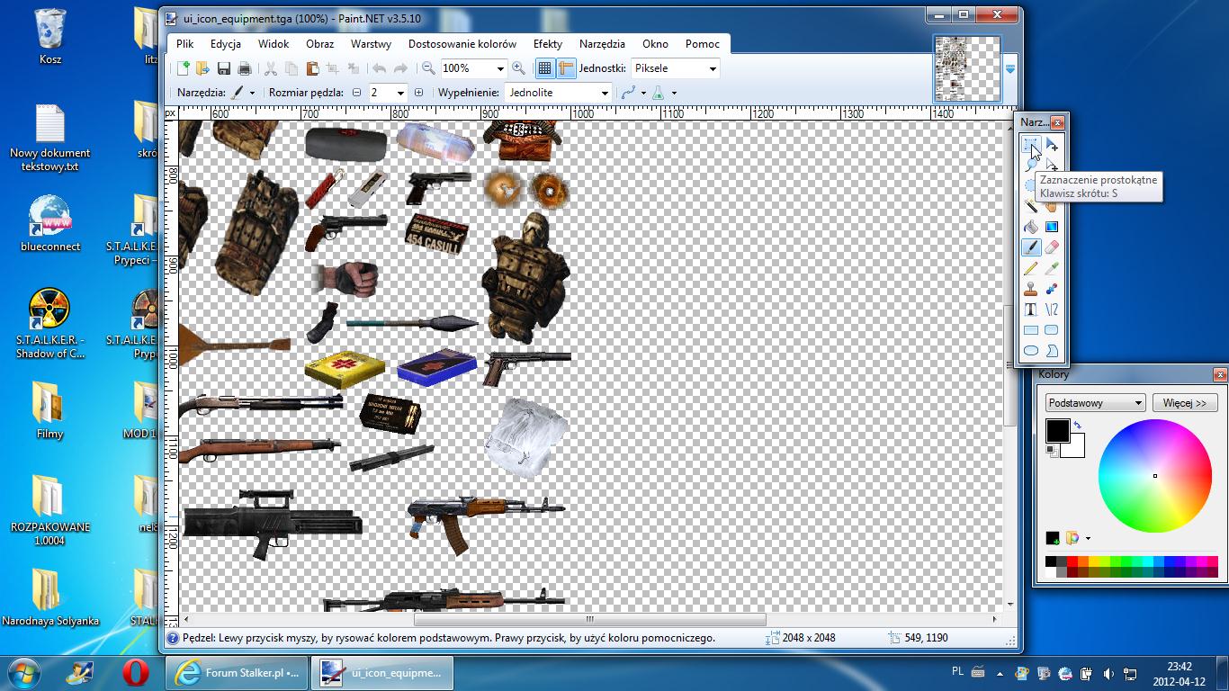Toggle the pixel grid button
Screen dimensions: 1229x691
(x=544, y=68)
